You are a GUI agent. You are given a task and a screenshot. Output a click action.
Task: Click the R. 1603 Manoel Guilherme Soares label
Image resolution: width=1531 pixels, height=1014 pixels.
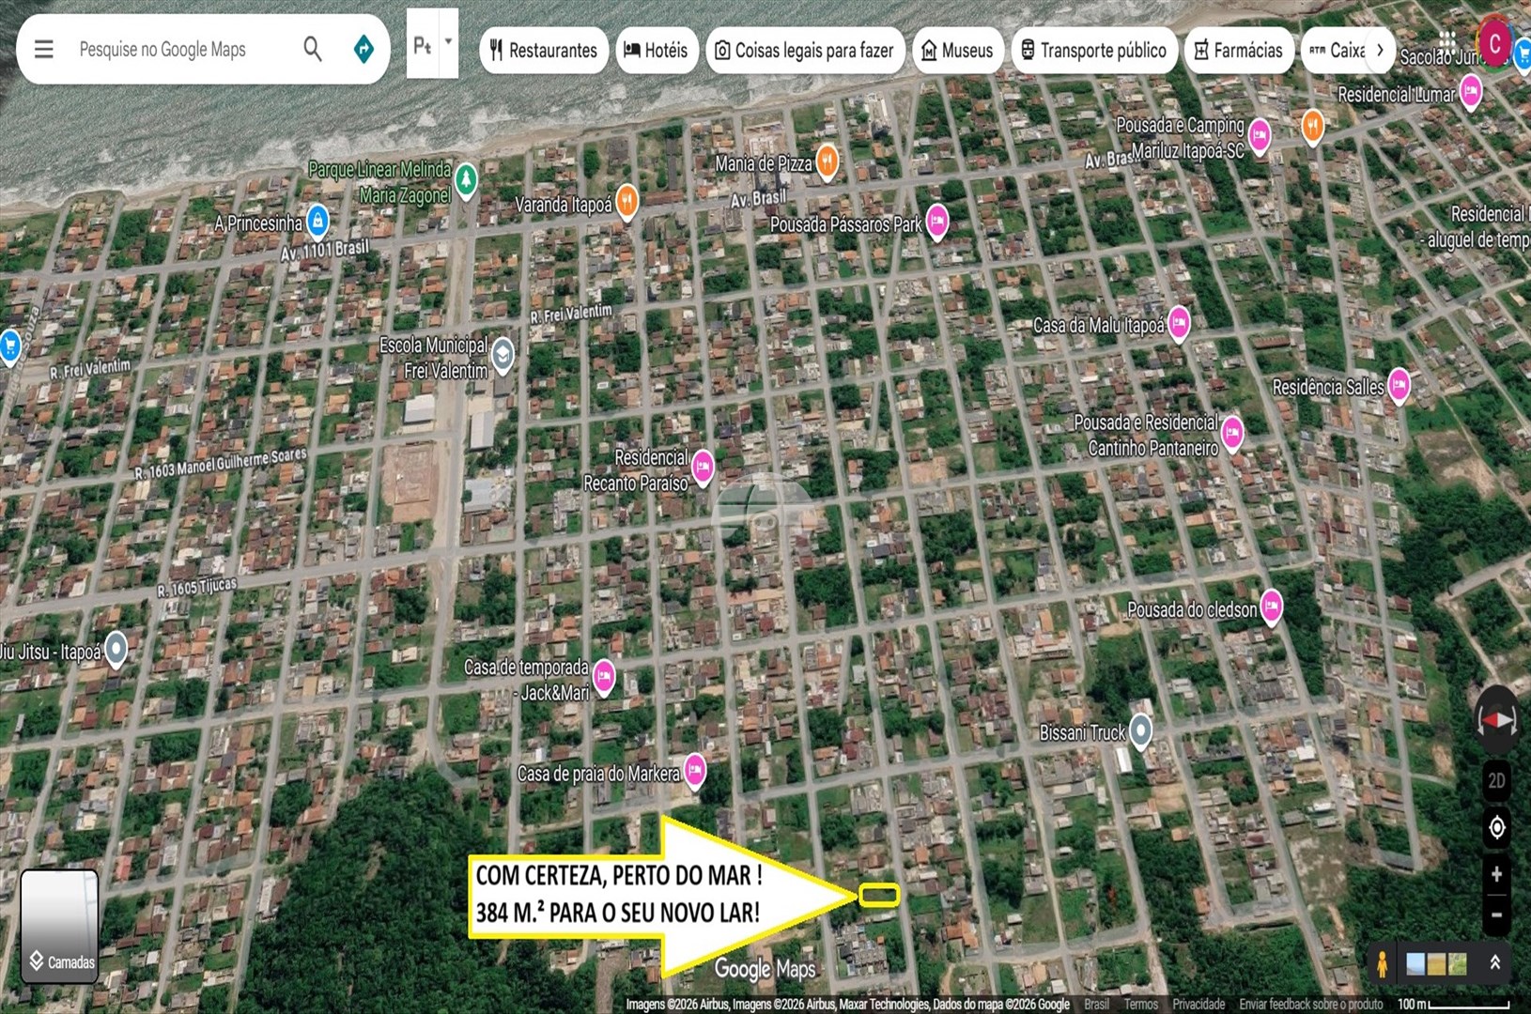(x=221, y=464)
